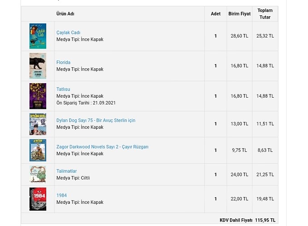Image resolution: width=308 pixels, height=226 pixels.
Task: Open the Çaylak Cadı product link
Action: [x=68, y=33]
